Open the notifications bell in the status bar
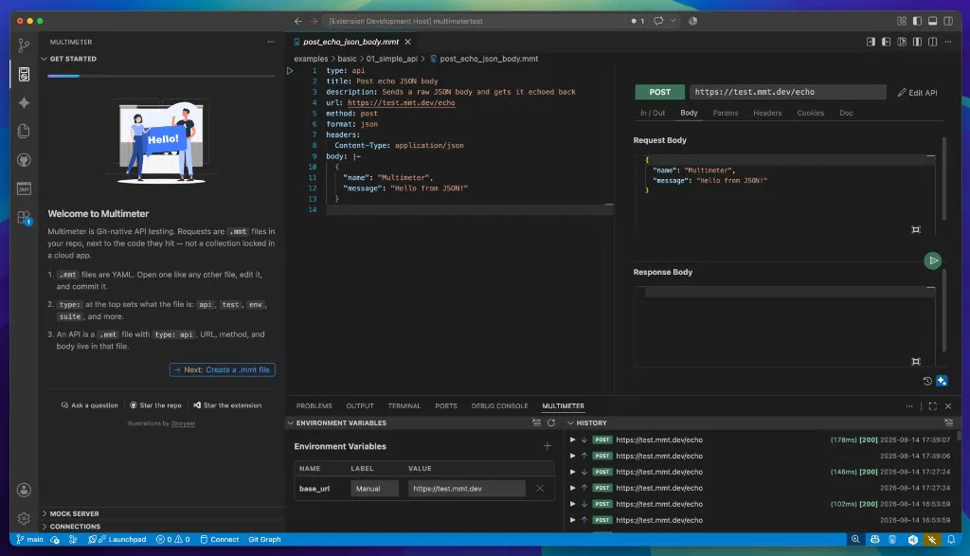This screenshot has width=970, height=556. click(x=951, y=539)
